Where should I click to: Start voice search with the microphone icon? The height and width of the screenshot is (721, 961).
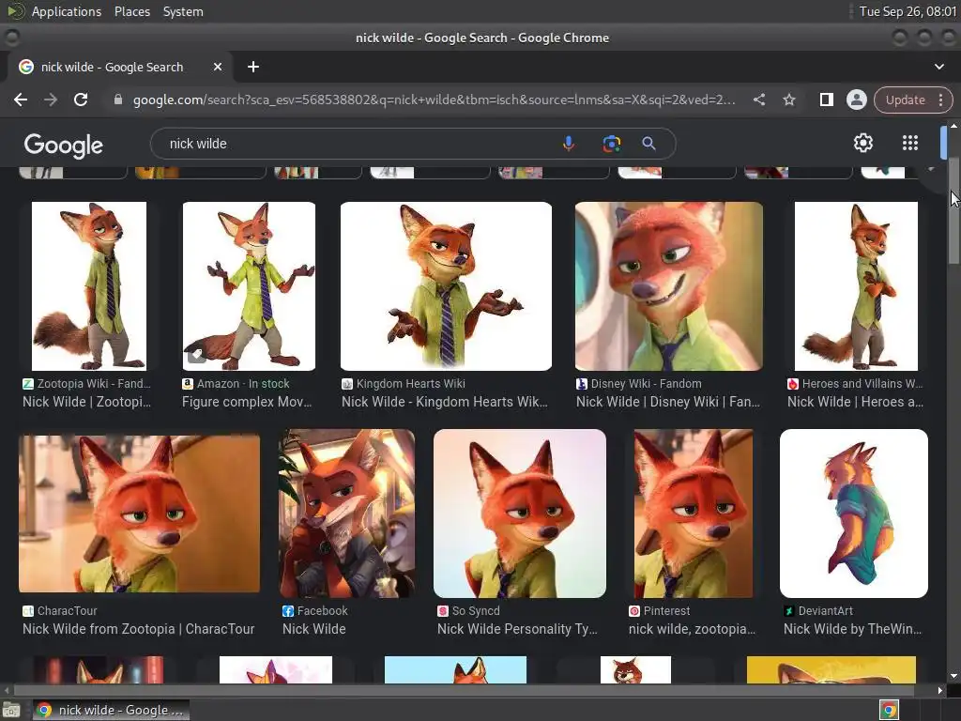[568, 144]
